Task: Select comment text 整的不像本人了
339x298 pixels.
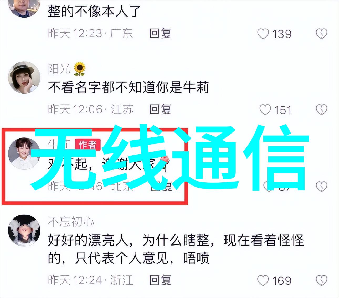Action: click(x=94, y=11)
